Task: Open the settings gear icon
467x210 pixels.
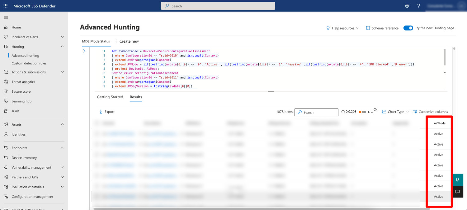Action: point(407,6)
